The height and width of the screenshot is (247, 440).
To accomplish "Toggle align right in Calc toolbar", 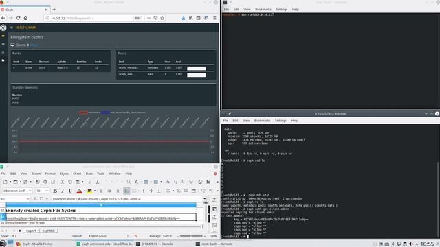I will [118, 191].
